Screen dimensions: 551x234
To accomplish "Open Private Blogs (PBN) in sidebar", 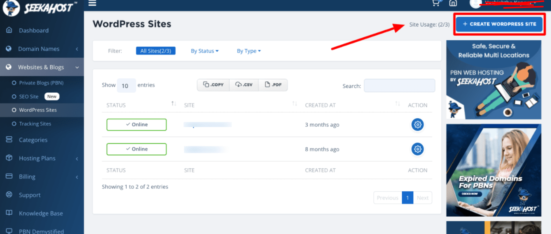I will (x=41, y=83).
